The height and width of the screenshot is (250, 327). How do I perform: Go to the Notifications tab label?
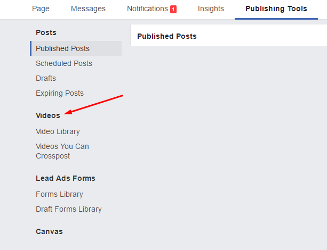pos(147,9)
